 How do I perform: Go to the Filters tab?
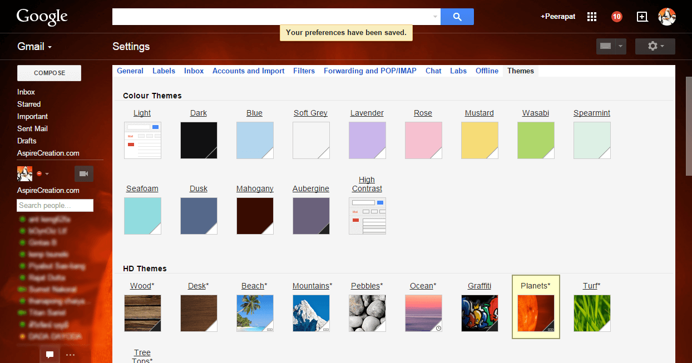click(304, 71)
